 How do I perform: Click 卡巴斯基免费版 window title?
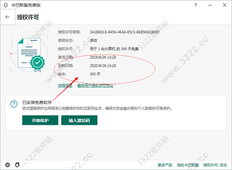coord(26,5)
